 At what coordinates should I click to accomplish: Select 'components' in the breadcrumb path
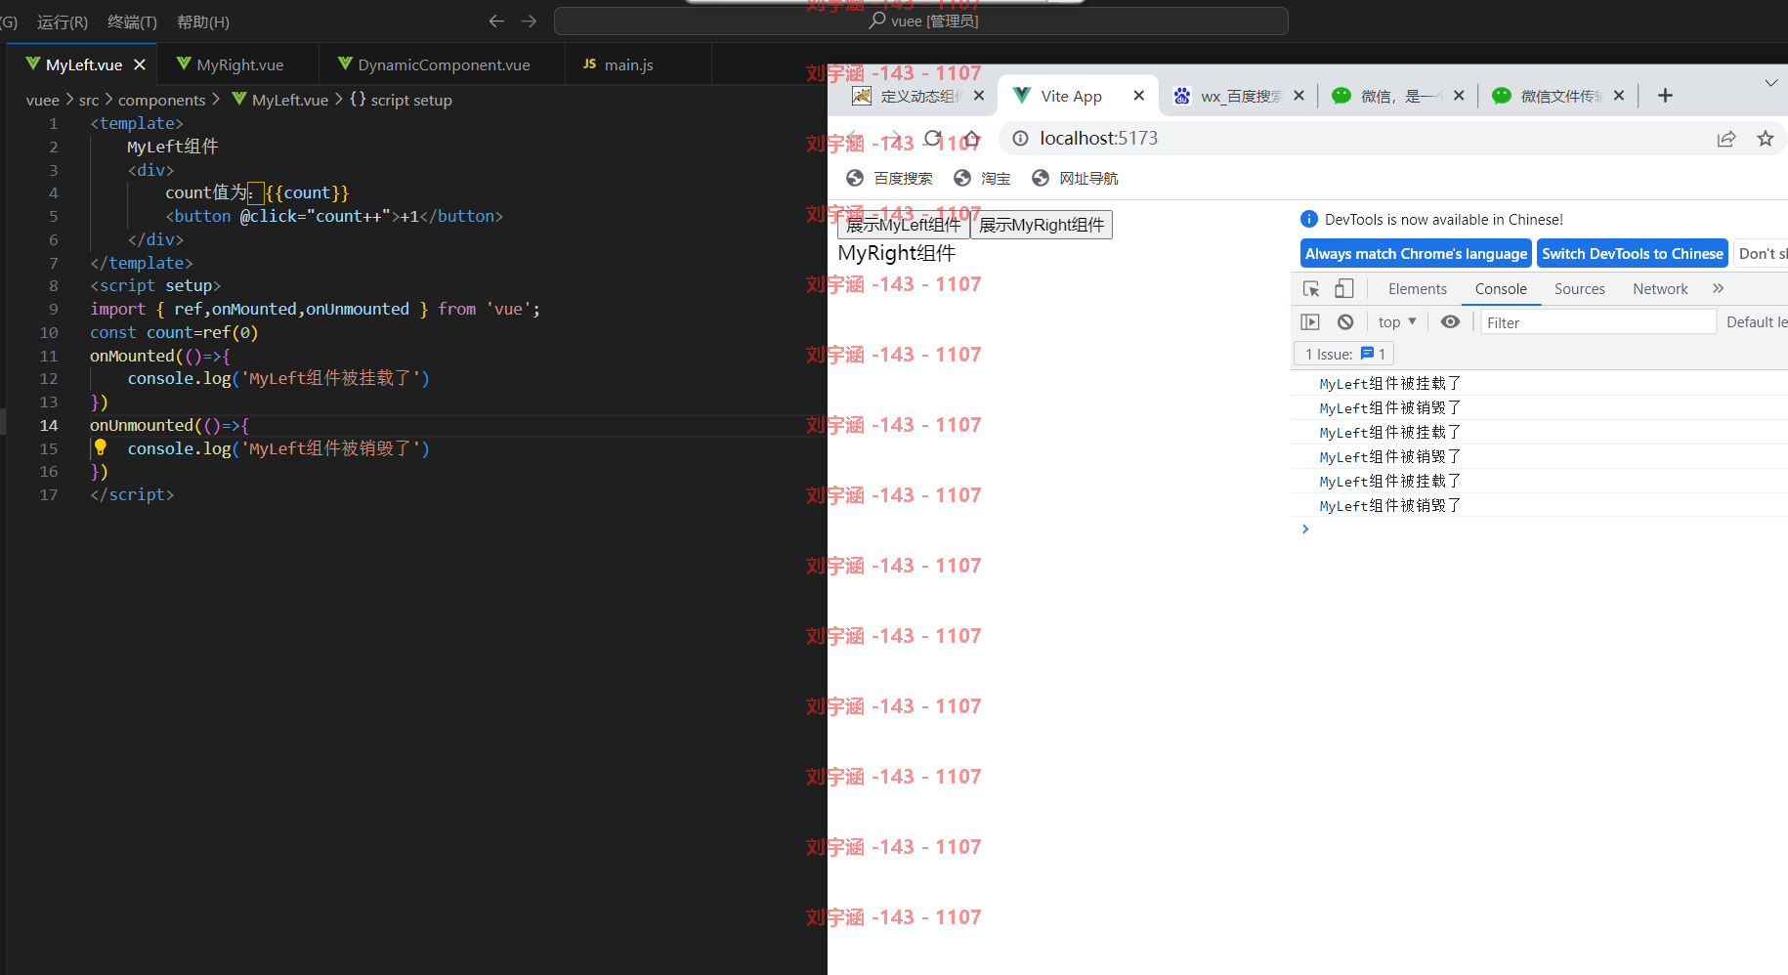(161, 100)
